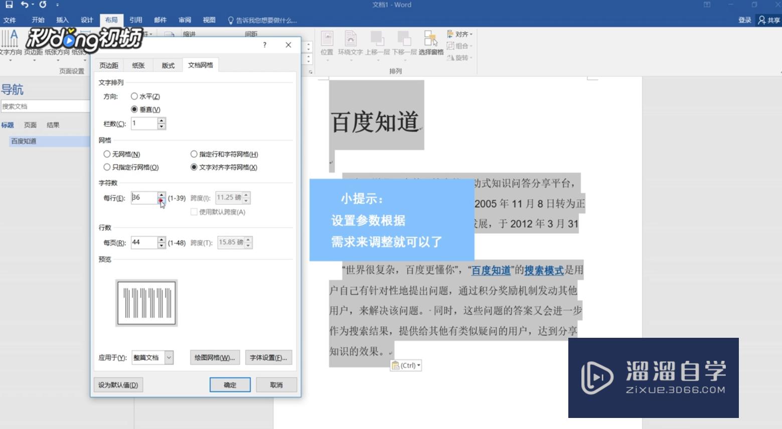782x429 pixels.
Task: Switch to Document Grid (文档网格) tab
Action: 201,65
